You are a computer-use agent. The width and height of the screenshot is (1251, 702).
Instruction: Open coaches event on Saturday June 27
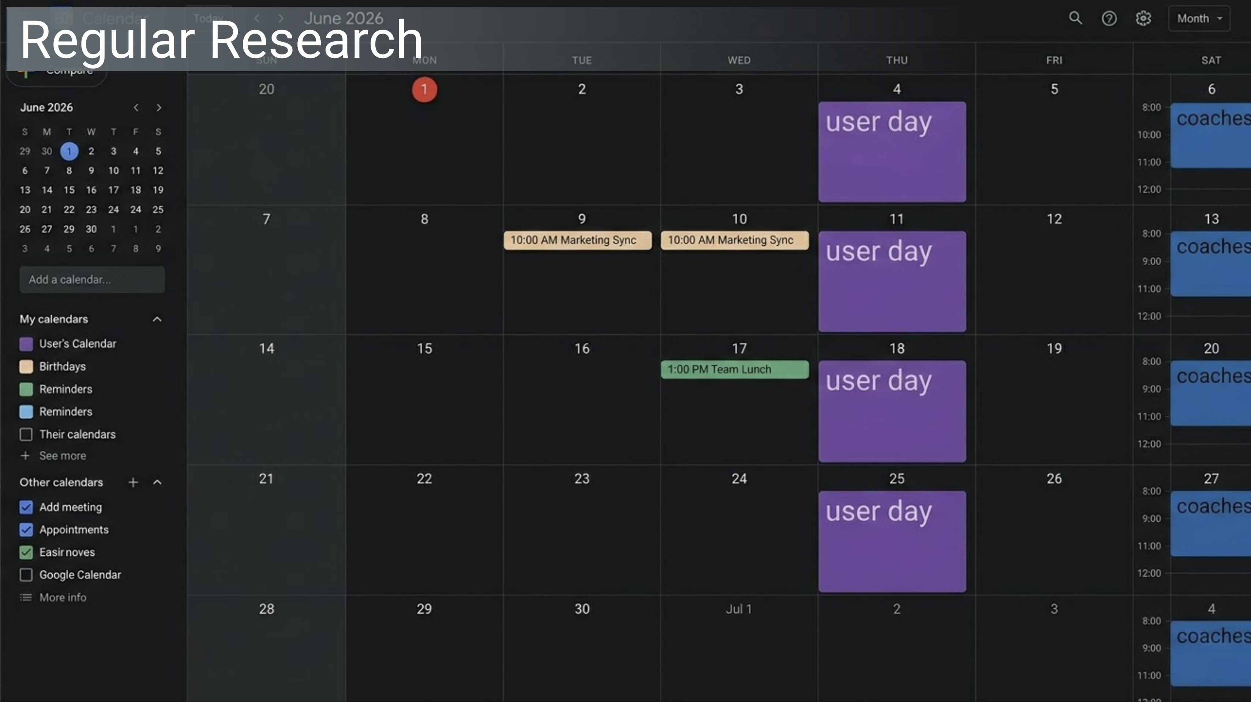tap(1211, 523)
